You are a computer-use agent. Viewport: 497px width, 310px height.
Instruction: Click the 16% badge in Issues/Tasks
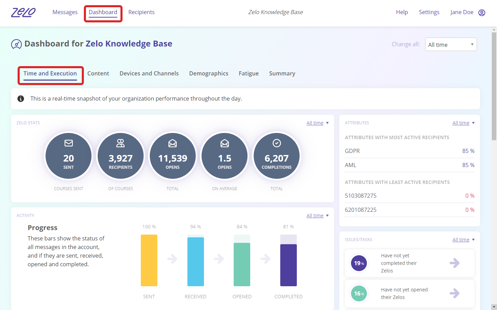[359, 293]
